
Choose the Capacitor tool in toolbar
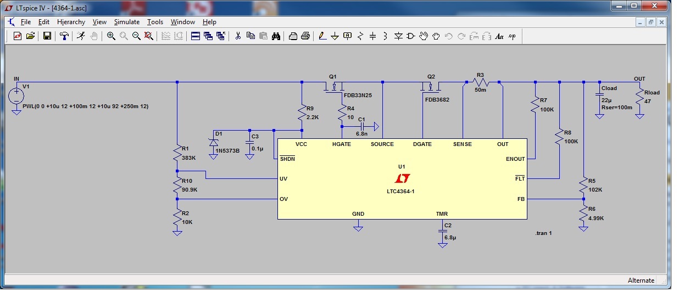373,36
